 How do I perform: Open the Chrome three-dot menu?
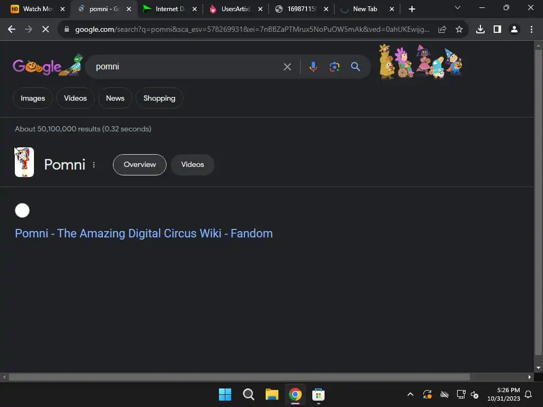click(531, 30)
